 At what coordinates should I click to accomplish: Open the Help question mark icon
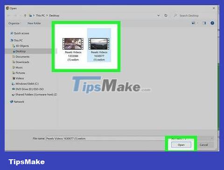tap(212, 23)
